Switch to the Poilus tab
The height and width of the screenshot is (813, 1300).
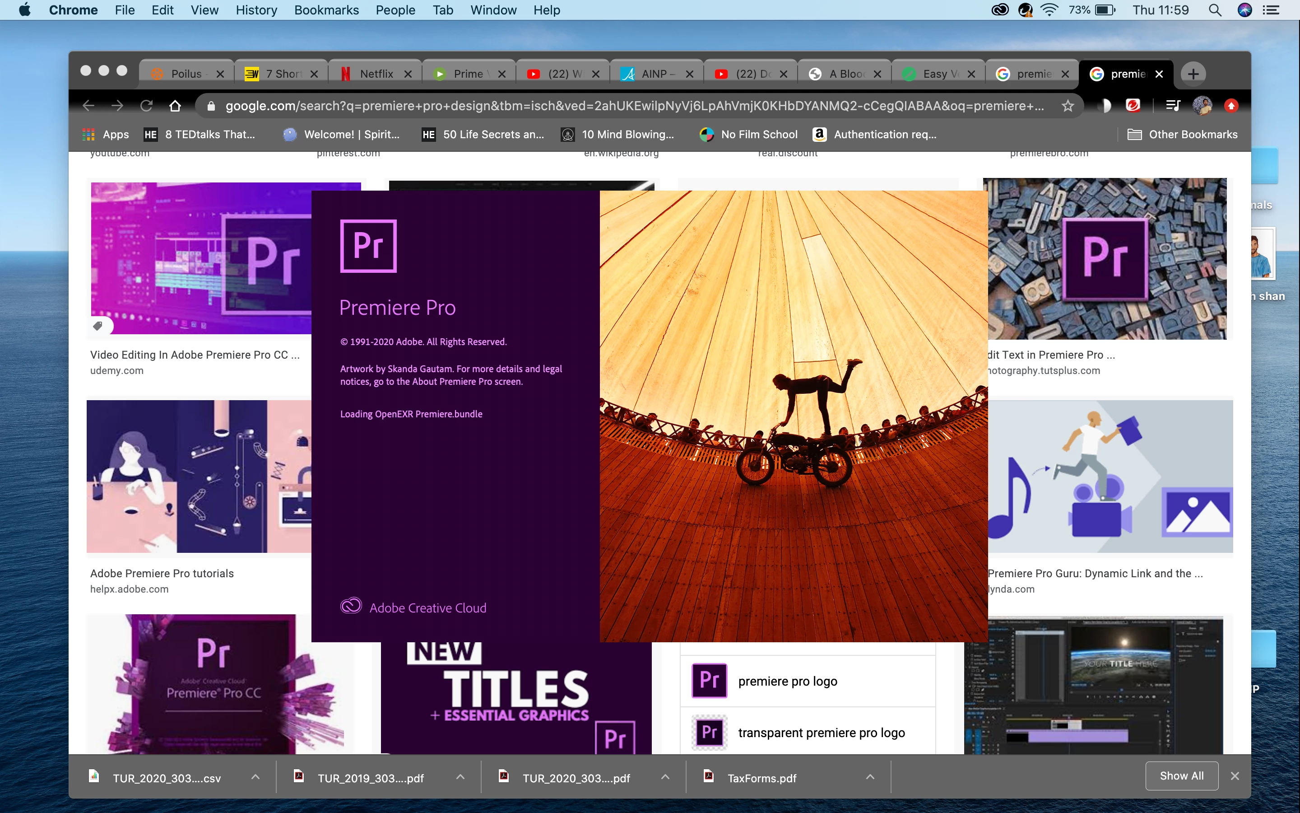(x=187, y=74)
